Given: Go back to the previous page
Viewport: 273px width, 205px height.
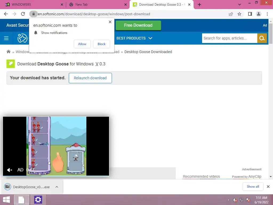Looking at the screenshot, I should pyautogui.click(x=6, y=14).
